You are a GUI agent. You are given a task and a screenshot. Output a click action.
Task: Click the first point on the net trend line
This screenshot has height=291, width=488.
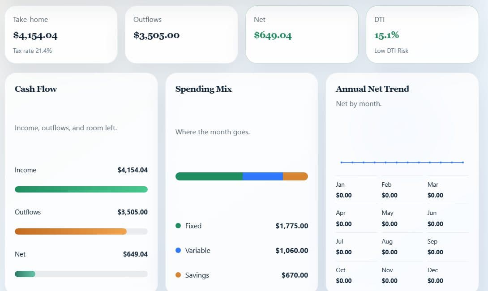point(342,163)
